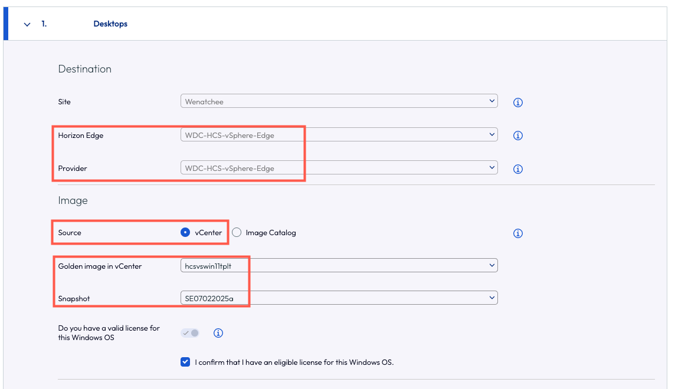The width and height of the screenshot is (675, 389).
Task: Click info icon beside Horizon Edge field
Action: (518, 136)
